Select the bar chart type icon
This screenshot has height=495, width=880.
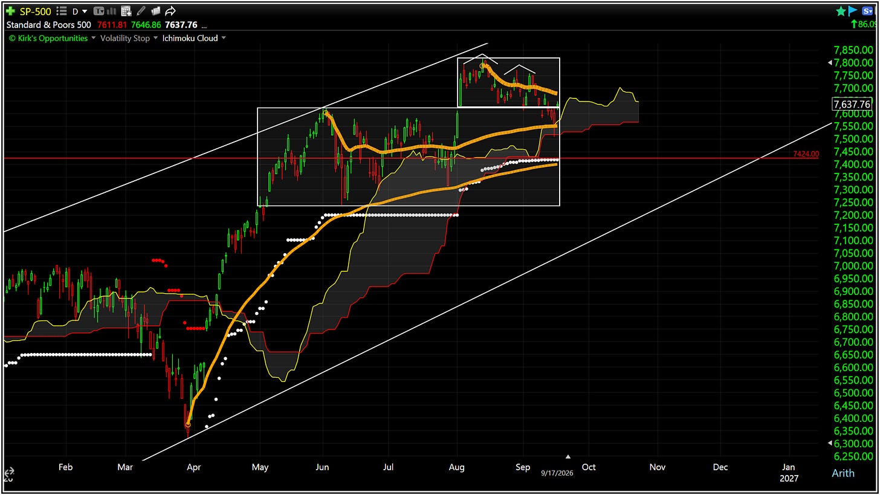click(x=112, y=11)
